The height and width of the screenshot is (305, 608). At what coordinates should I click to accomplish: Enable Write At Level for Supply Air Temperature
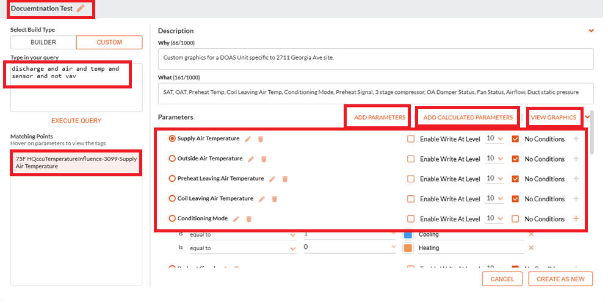411,139
